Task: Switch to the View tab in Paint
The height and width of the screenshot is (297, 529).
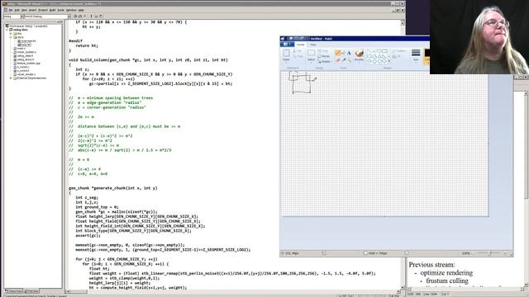Action: [313, 45]
